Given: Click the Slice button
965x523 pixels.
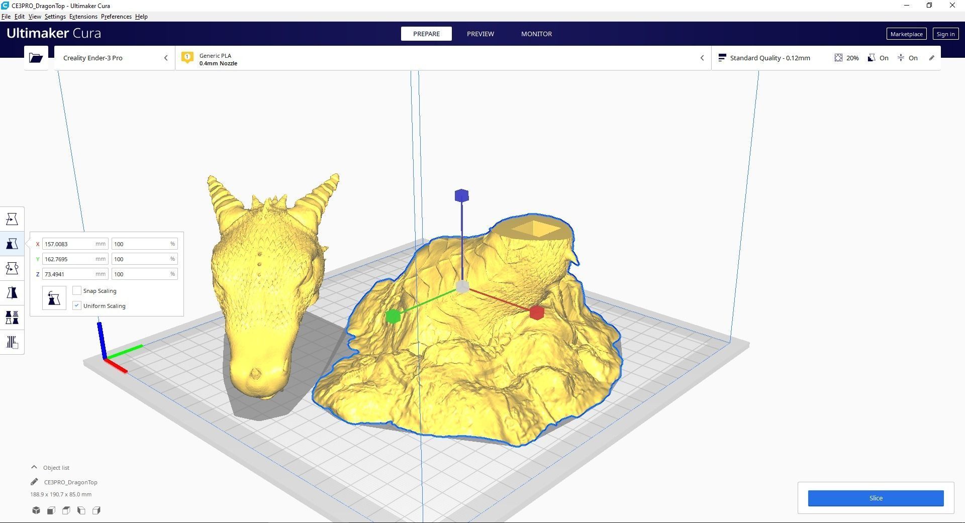Looking at the screenshot, I should (x=876, y=498).
